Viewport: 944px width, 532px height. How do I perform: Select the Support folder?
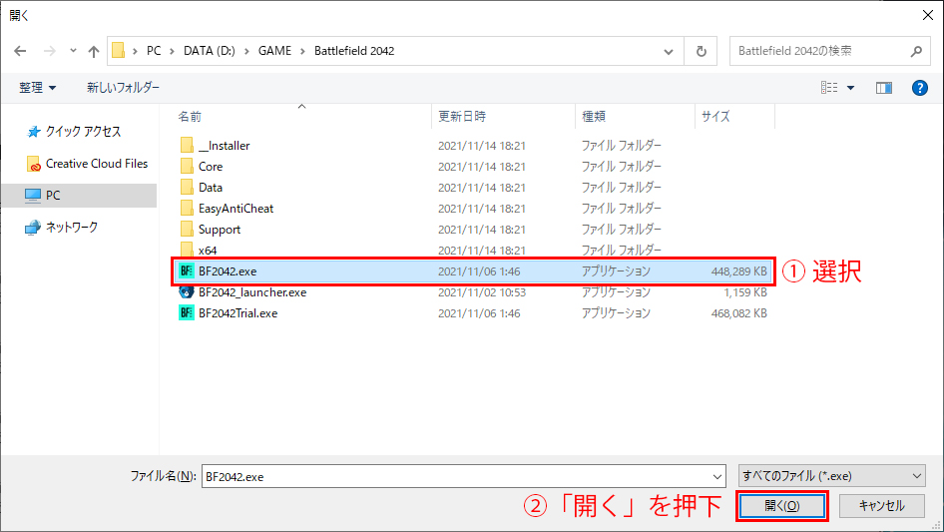tap(220, 230)
